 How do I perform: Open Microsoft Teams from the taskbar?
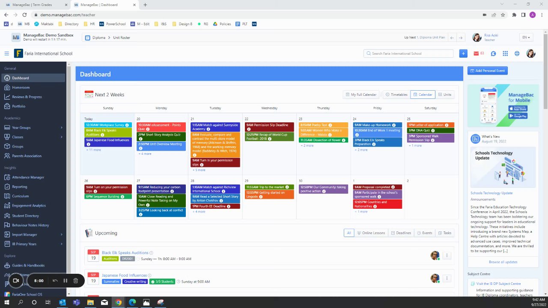tap(76, 302)
